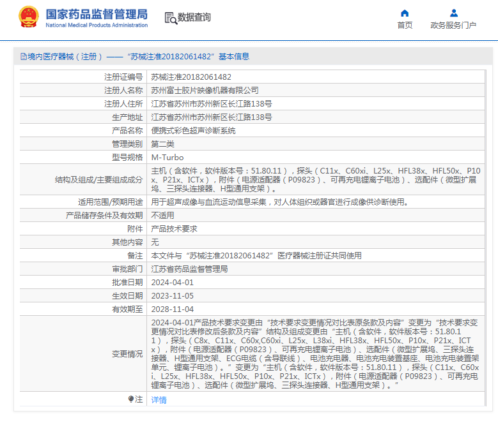Click the lightbulb icon beside 详情

point(132,399)
